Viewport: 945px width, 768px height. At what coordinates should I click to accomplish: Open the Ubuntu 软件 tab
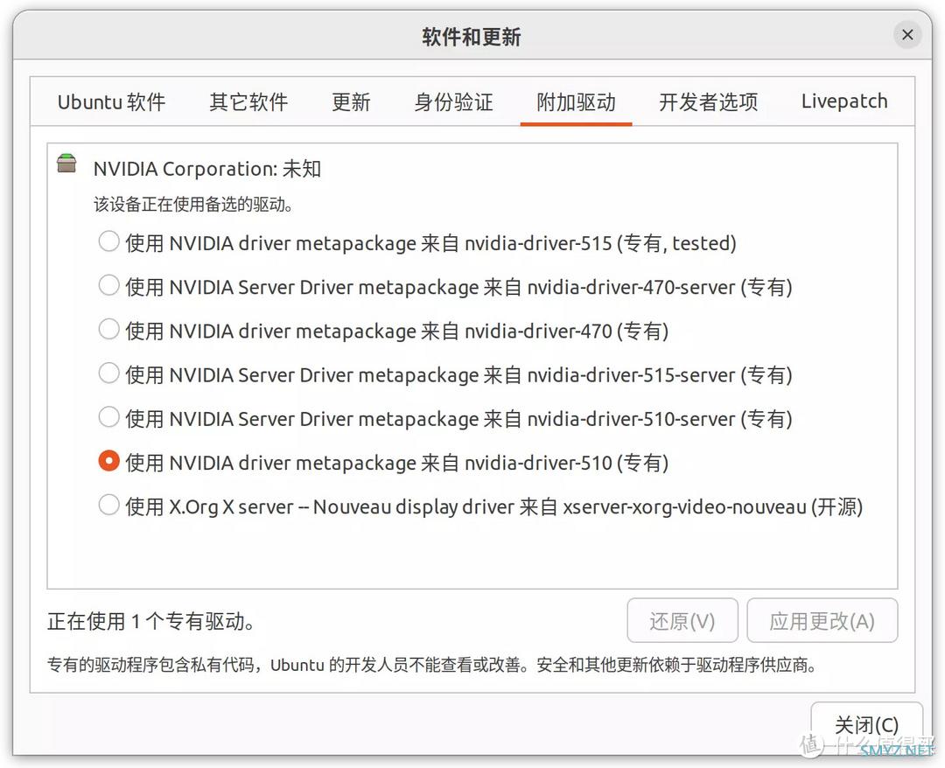111,101
